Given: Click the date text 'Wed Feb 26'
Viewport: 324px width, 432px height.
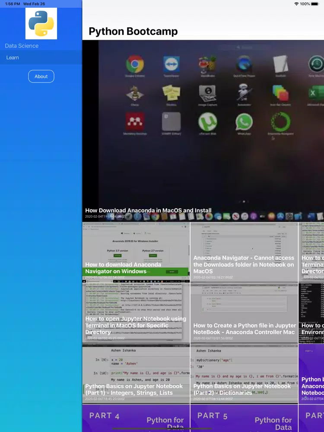Looking at the screenshot, I should pyautogui.click(x=34, y=4).
